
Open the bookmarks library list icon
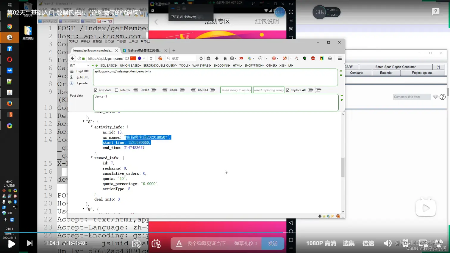point(208,58)
